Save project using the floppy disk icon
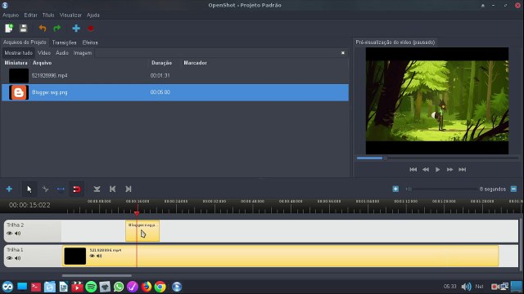Screen dimensions: 524x294 point(23,29)
